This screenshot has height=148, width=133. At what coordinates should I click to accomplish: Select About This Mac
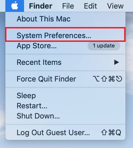pos(65,19)
